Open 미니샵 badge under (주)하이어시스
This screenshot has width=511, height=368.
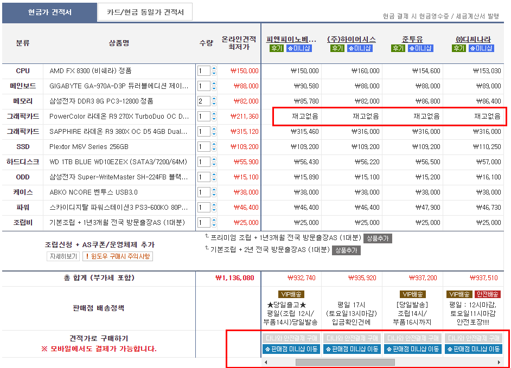pyautogui.click(x=360, y=48)
